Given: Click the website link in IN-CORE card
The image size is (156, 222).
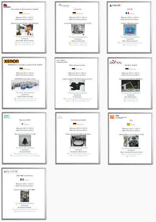Looking at the screenshot, I should point(26,211).
